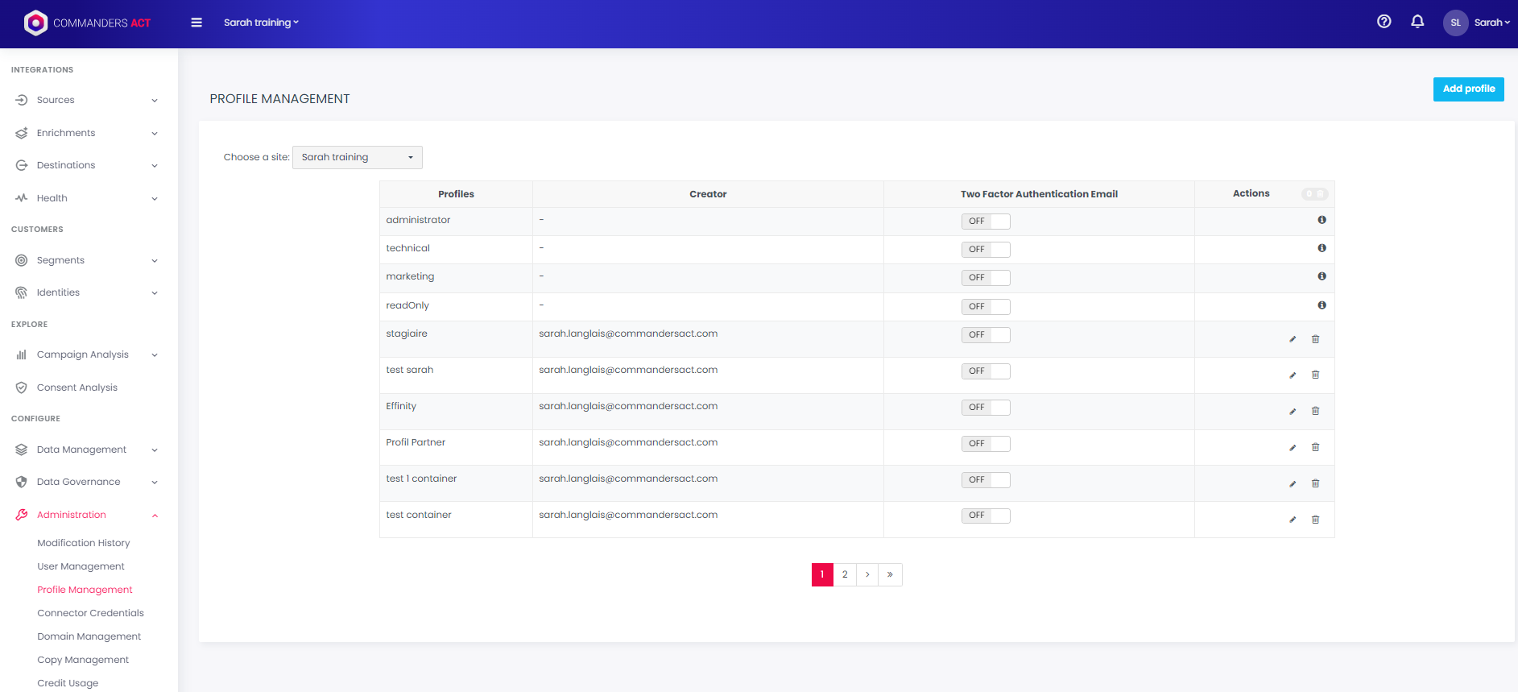
Task: Open the notifications bell
Action: tap(1417, 22)
